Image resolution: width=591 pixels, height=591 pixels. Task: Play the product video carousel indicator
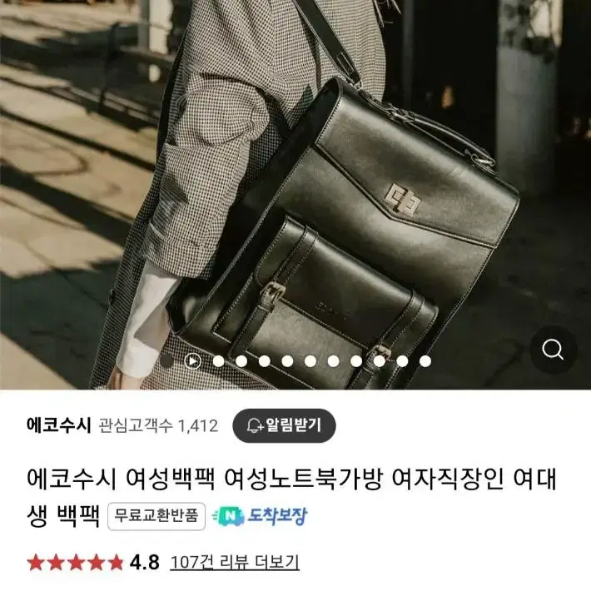tap(192, 361)
